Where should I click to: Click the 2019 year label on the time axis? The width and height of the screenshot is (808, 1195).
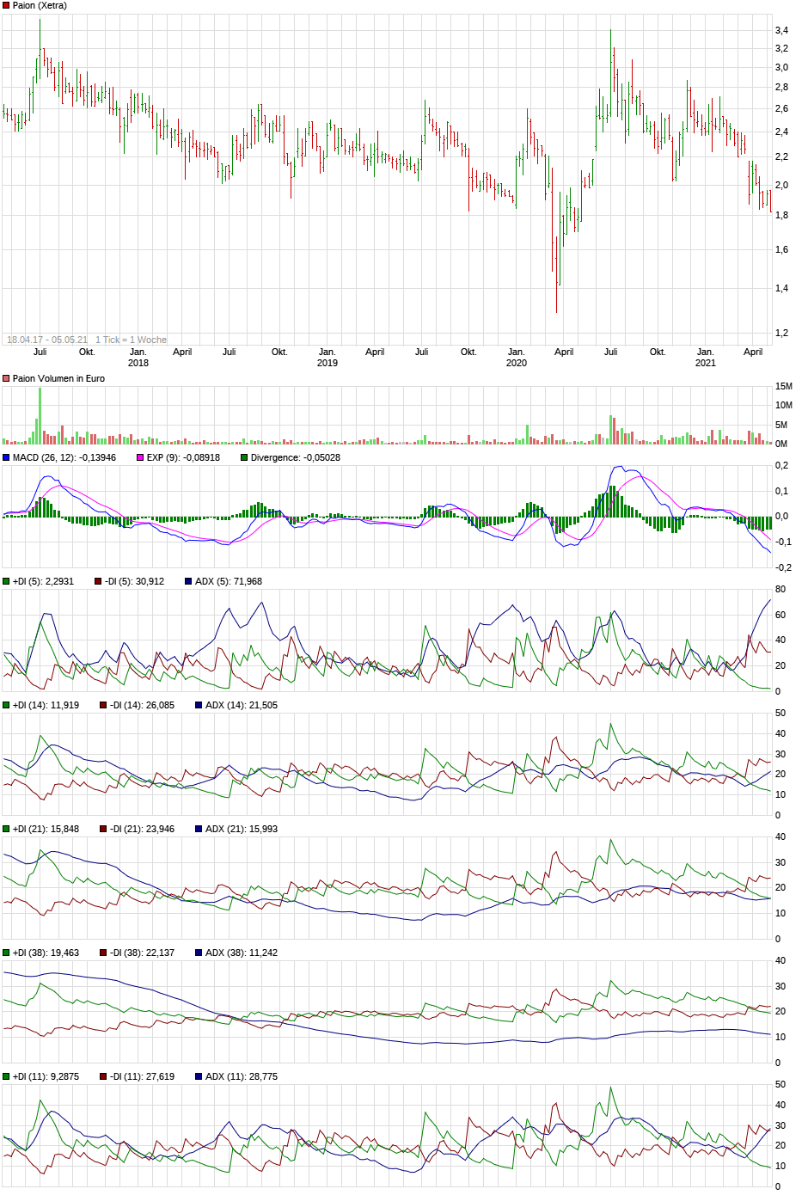327,363
